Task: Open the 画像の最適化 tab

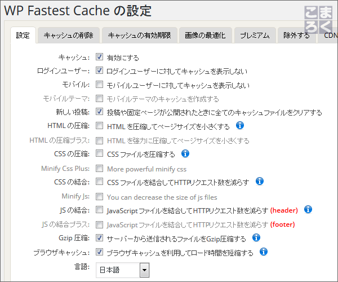Action: 206,35
